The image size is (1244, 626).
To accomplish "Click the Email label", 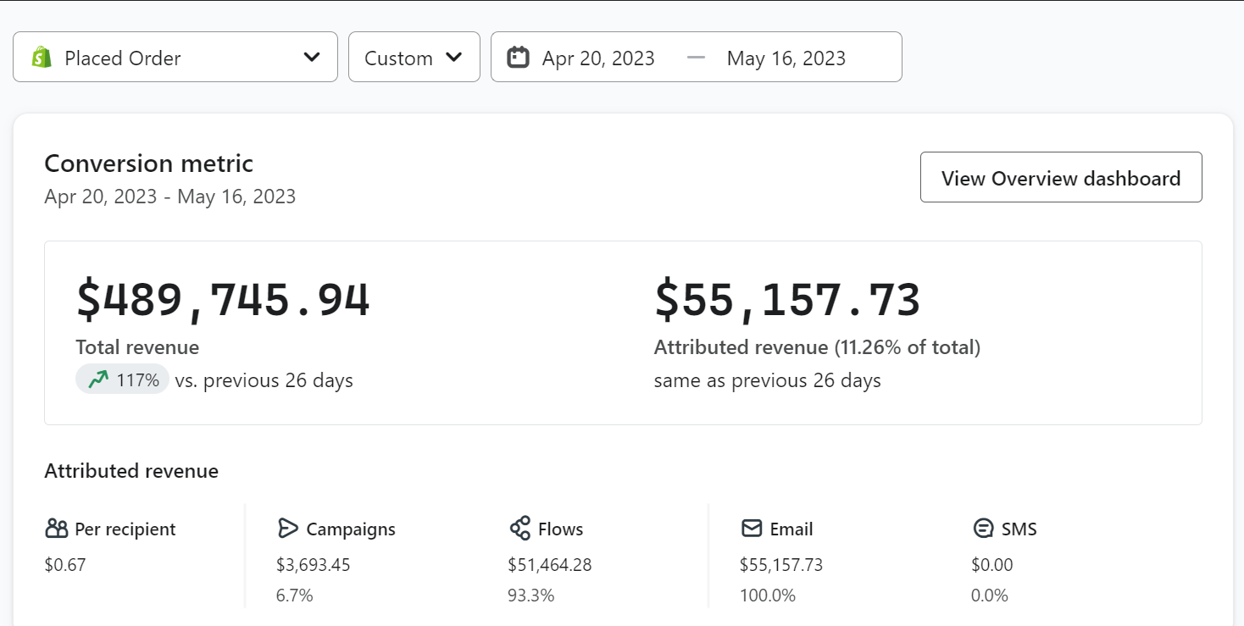I will [791, 529].
